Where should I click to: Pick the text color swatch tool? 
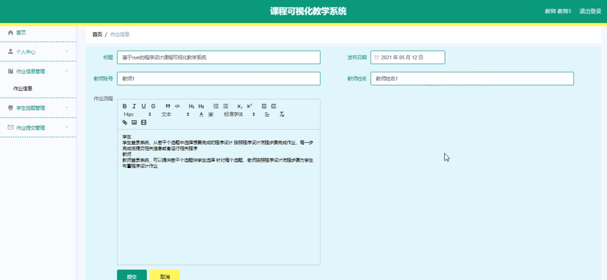tap(202, 115)
